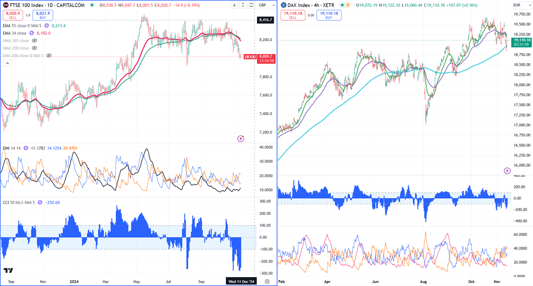Click EMA 55 value 8,213.4
Viewport: 533px width, 286px height.
click(x=59, y=26)
